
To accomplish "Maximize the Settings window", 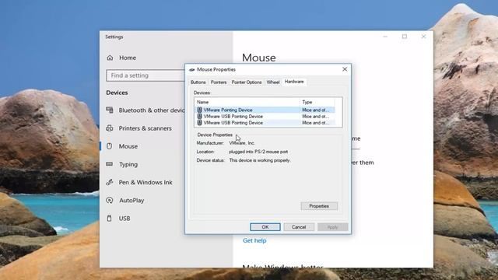I will (405, 37).
